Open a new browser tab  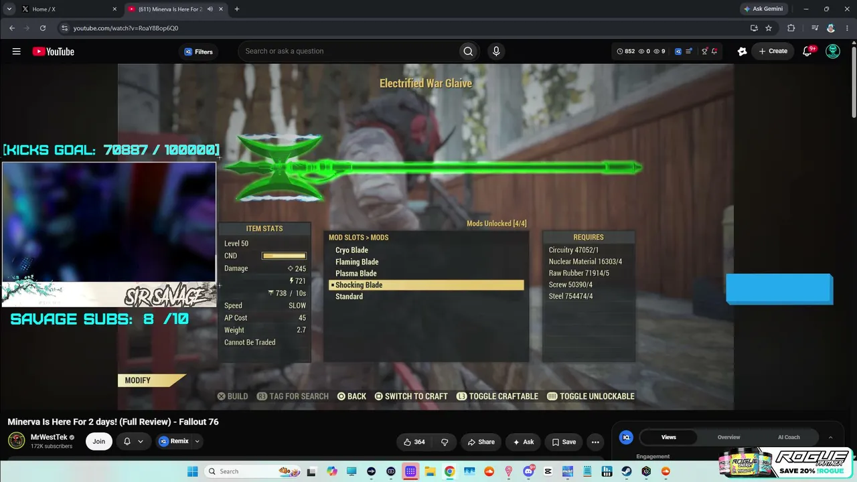236,9
